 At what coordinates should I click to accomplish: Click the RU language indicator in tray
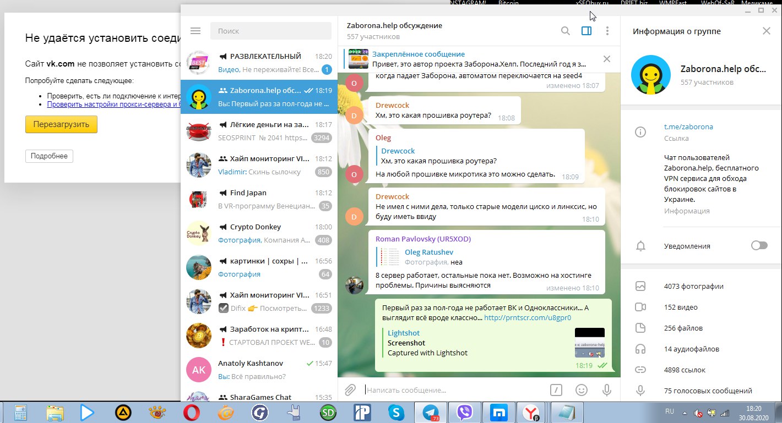(x=670, y=411)
